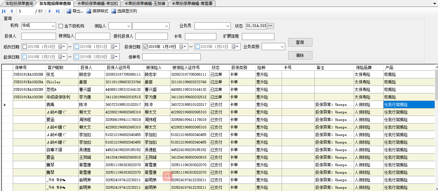The height and width of the screenshot is (191, 438).
Task: Go to the previous results page
Action: coord(11,11)
